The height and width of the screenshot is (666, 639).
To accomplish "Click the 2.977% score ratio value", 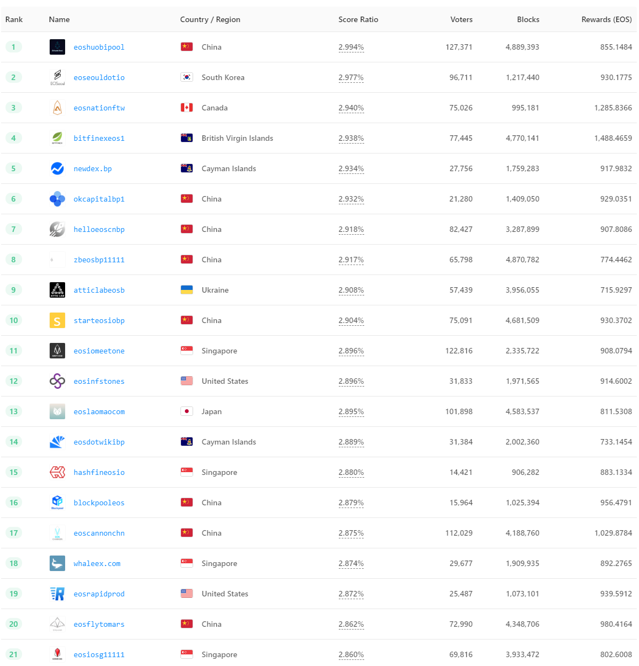I will click(x=352, y=77).
